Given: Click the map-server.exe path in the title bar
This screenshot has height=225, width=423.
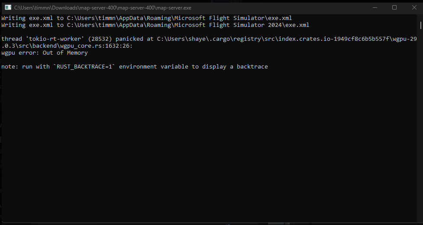Looking at the screenshot, I should point(103,8).
